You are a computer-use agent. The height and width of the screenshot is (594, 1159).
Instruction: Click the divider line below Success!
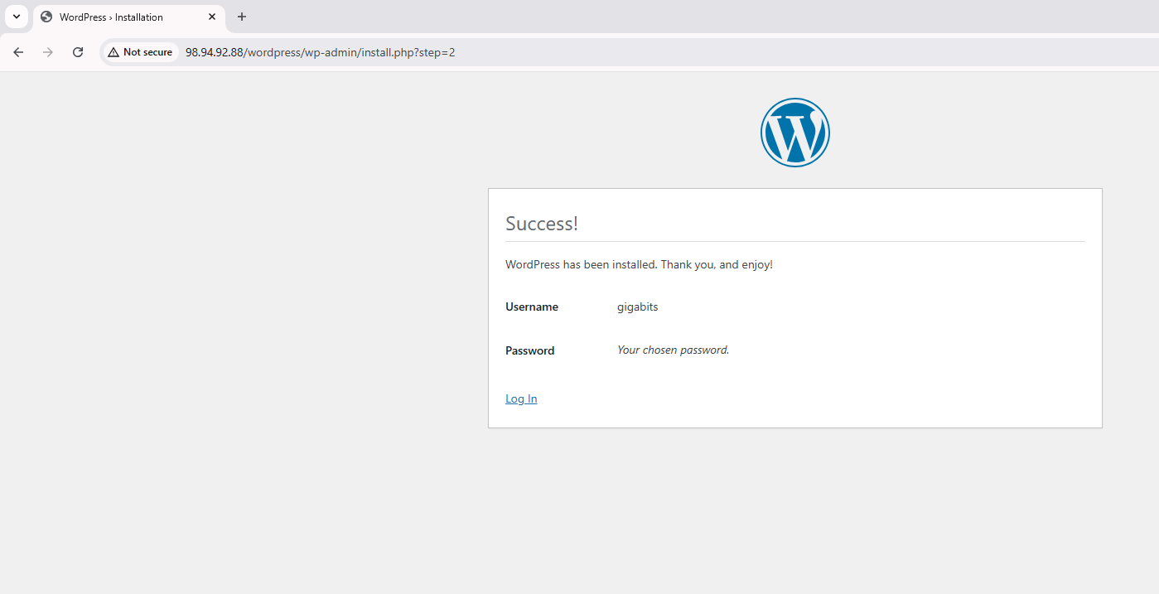pos(794,242)
